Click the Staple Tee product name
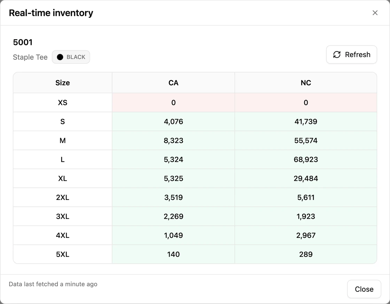The image size is (390, 304). [30, 57]
